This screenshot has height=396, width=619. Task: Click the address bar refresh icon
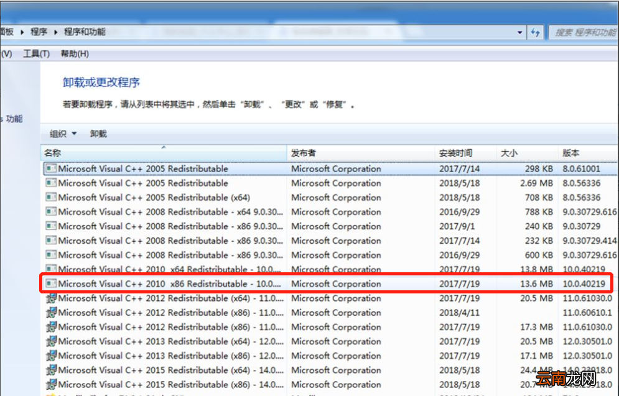(535, 32)
